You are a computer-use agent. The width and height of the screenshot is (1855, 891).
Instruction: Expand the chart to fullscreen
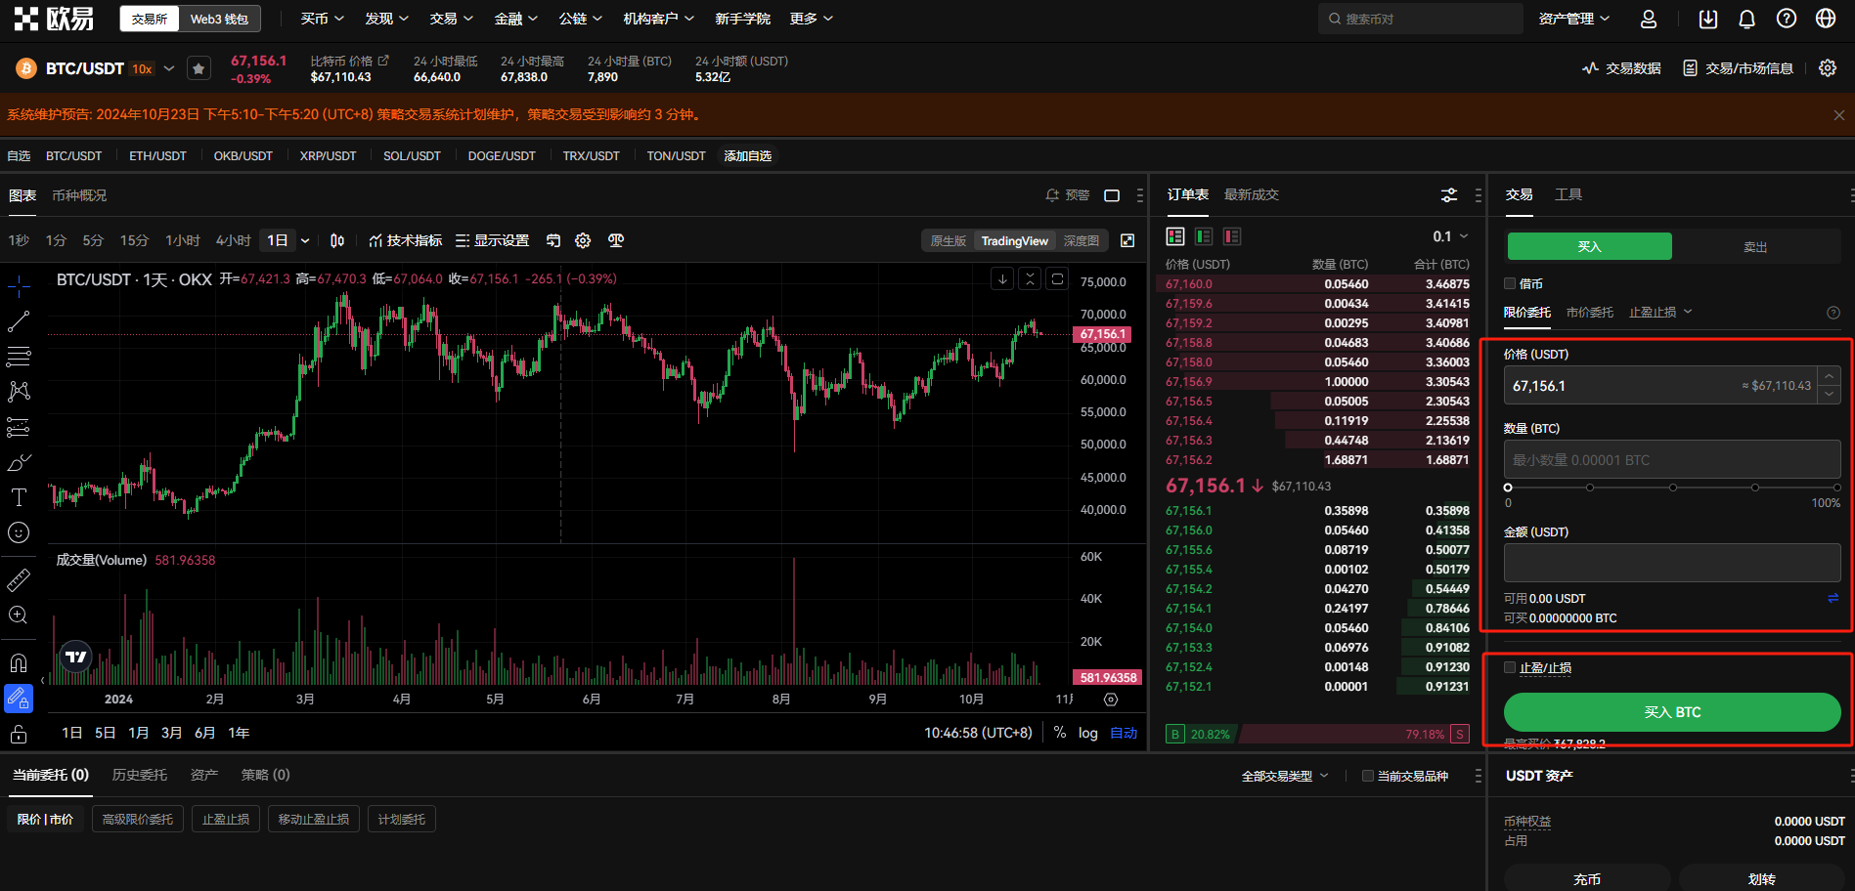point(1127,240)
